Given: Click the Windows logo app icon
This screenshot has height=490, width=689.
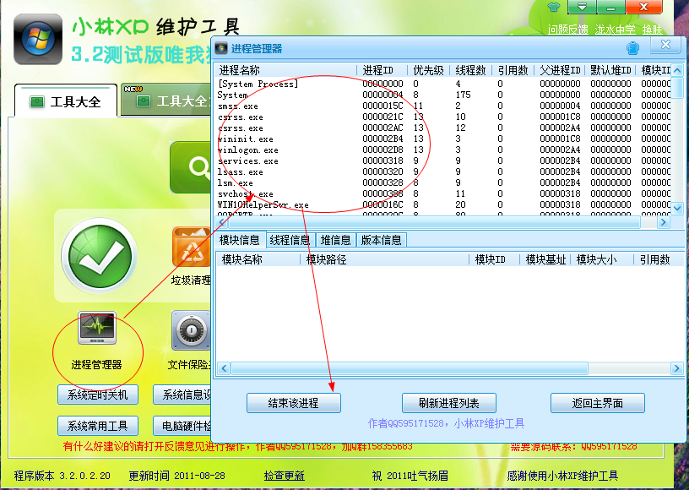Looking at the screenshot, I should [x=38, y=39].
